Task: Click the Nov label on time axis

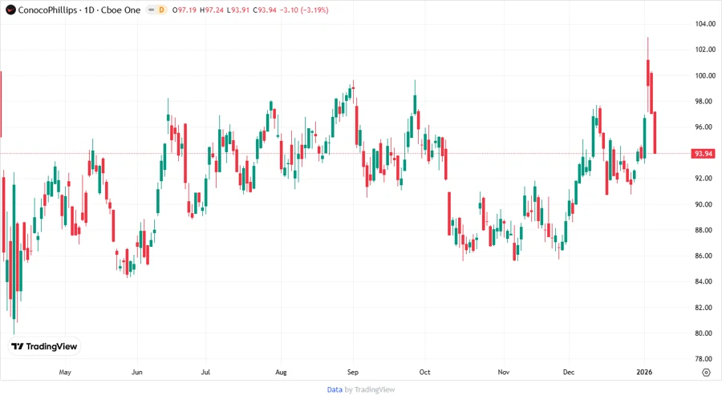Action: [503, 372]
